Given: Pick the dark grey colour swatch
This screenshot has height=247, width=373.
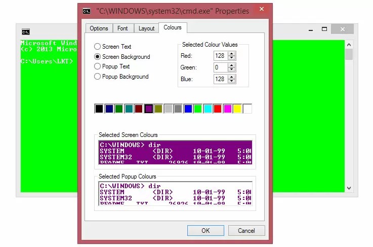Looking at the screenshot, I should 178,109.
